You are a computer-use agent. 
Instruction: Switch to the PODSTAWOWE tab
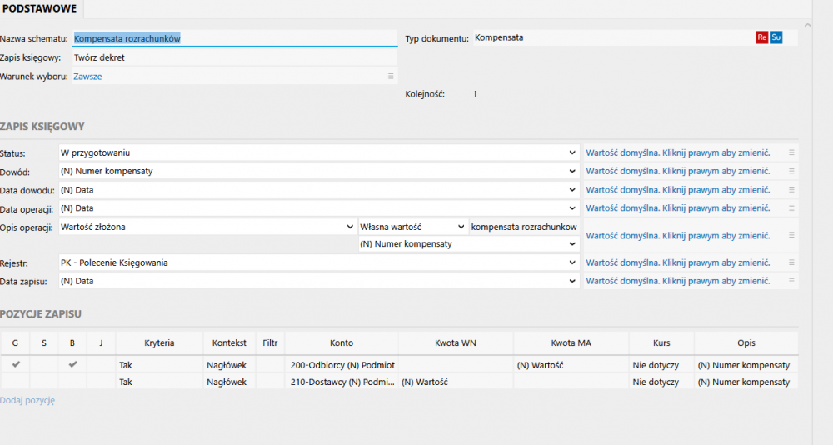click(40, 8)
